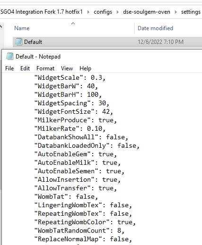
Task: Click the "WidgetSpacing": 30 line
Action: coord(72,103)
